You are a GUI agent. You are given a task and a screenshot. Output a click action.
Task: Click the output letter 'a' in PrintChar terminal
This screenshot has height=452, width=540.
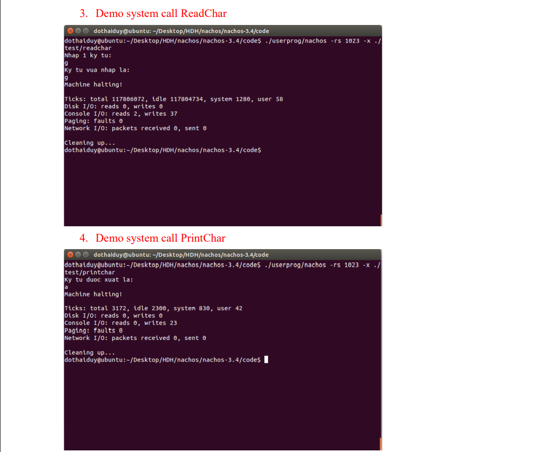(x=66, y=287)
